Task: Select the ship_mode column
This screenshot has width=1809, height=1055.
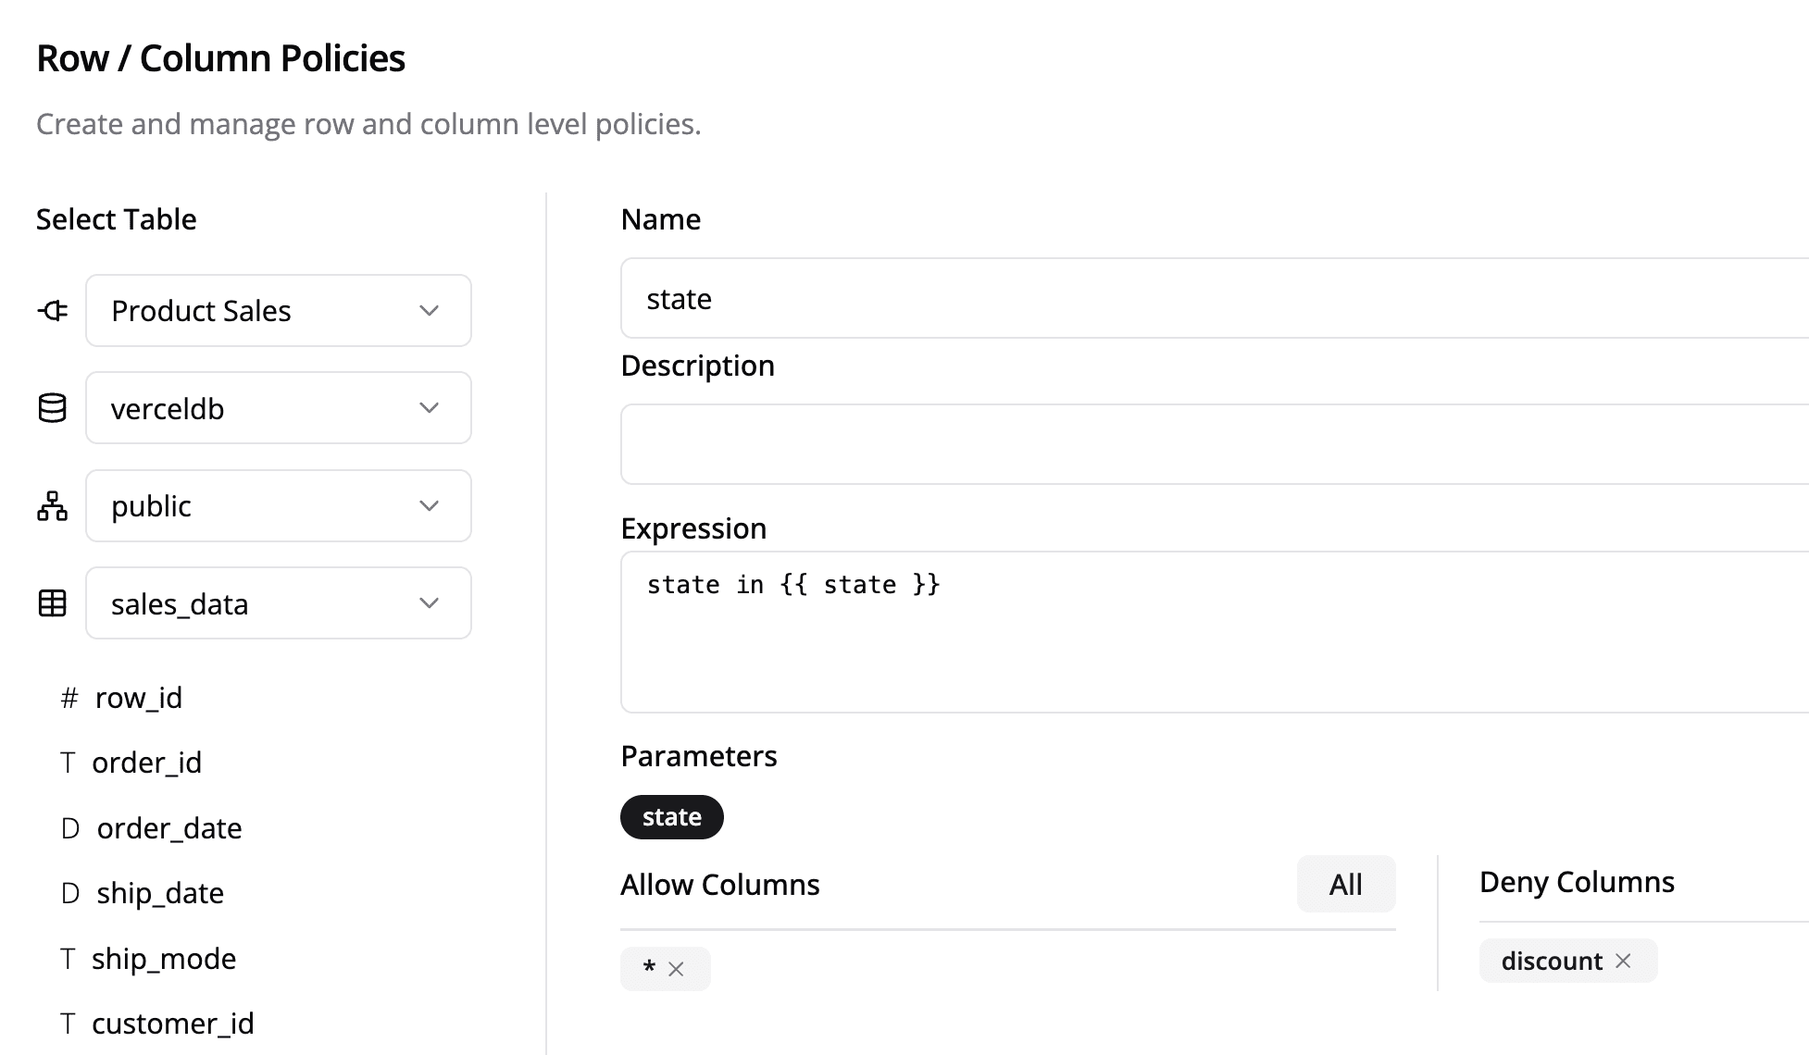Action: click(x=163, y=959)
